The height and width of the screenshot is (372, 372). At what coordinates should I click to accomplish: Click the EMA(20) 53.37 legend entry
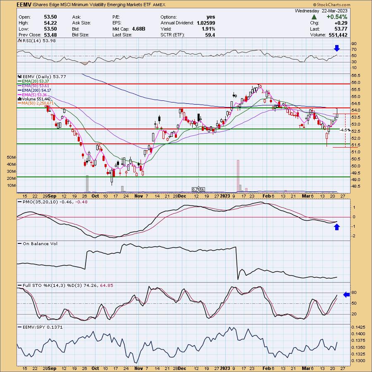pyautogui.click(x=33, y=81)
